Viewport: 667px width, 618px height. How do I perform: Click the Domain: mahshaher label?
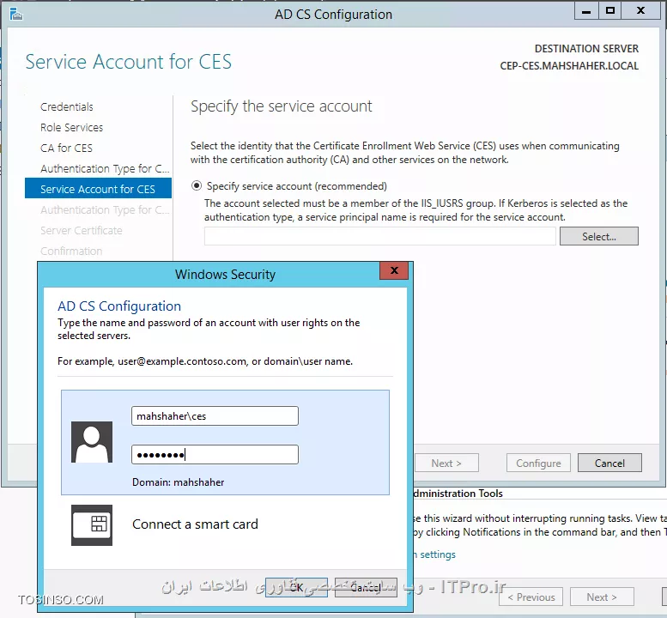(x=179, y=482)
